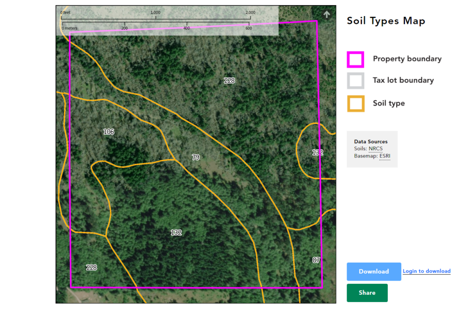Viewport: 470px width, 309px height.
Task: Click the gray Tax lot boundary swatch
Action: pos(356,81)
